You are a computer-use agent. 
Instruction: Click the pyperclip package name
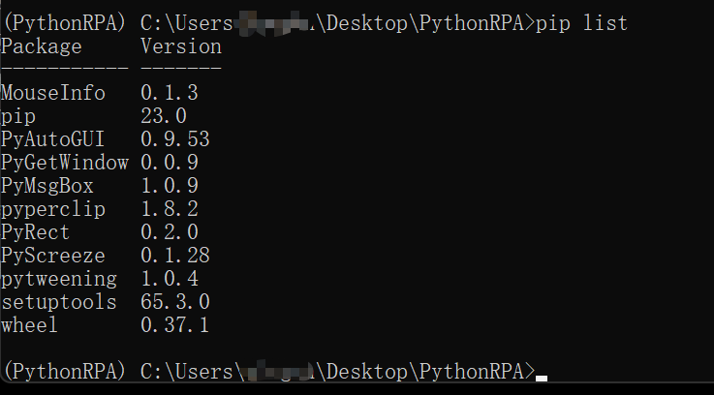53,209
